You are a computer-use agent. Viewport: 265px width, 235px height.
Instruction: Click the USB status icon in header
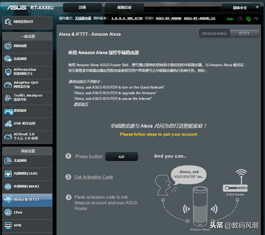point(256,18)
